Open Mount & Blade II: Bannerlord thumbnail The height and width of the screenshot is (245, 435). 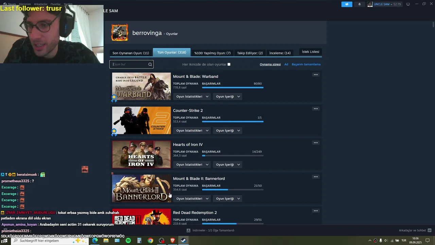point(141,188)
